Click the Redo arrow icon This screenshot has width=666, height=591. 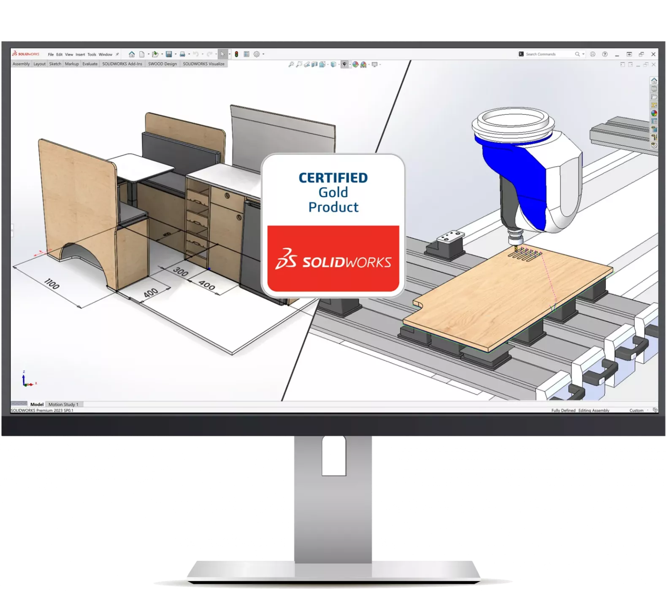point(209,54)
